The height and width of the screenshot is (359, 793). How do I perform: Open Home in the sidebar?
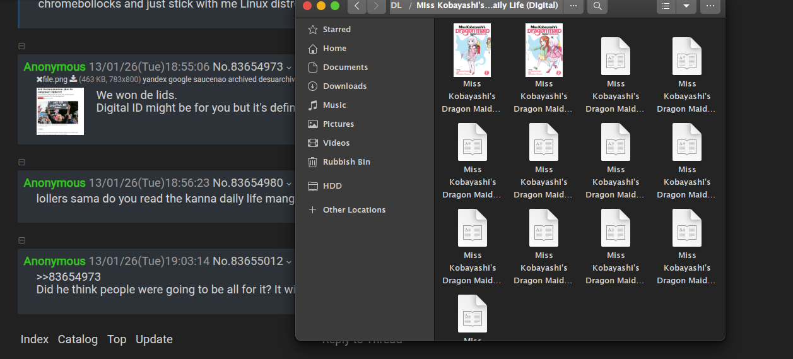(x=365, y=49)
